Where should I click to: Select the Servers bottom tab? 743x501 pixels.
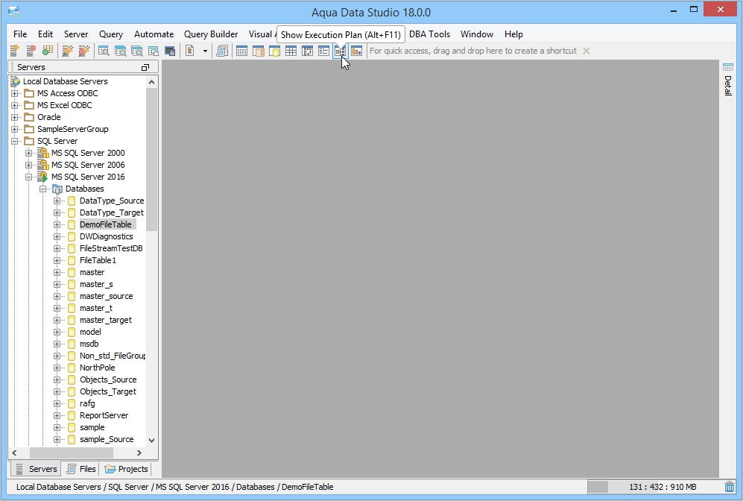pyautogui.click(x=36, y=469)
